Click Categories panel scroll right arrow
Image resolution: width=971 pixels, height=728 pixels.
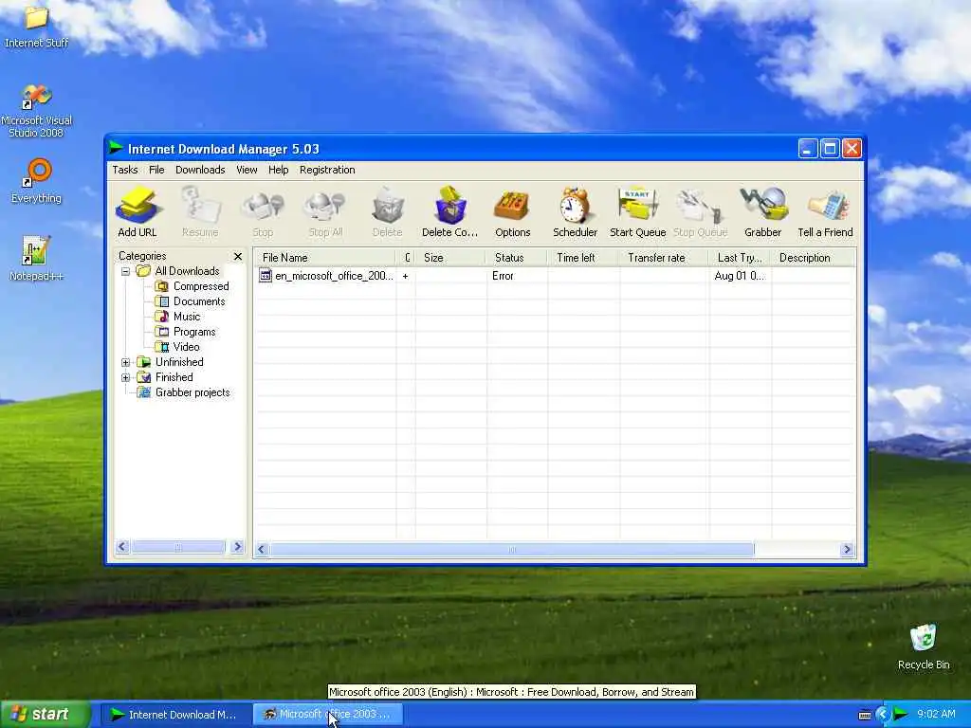pyautogui.click(x=237, y=547)
